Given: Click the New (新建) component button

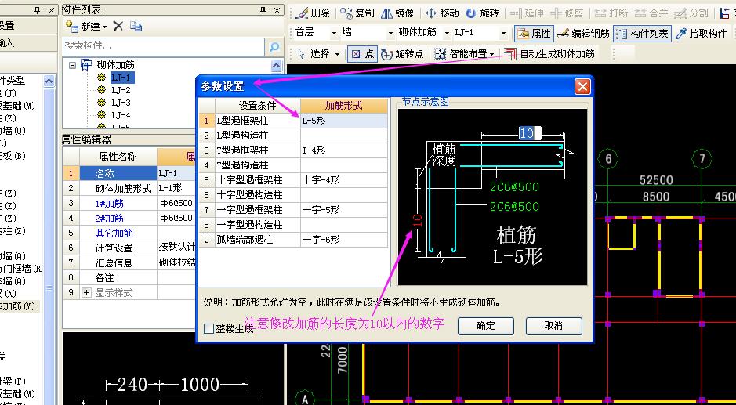Looking at the screenshot, I should pos(86,27).
